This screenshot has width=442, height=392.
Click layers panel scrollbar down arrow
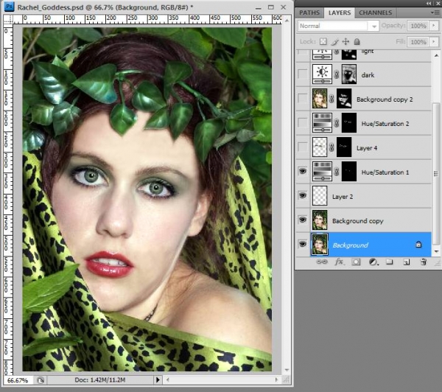[x=436, y=251]
